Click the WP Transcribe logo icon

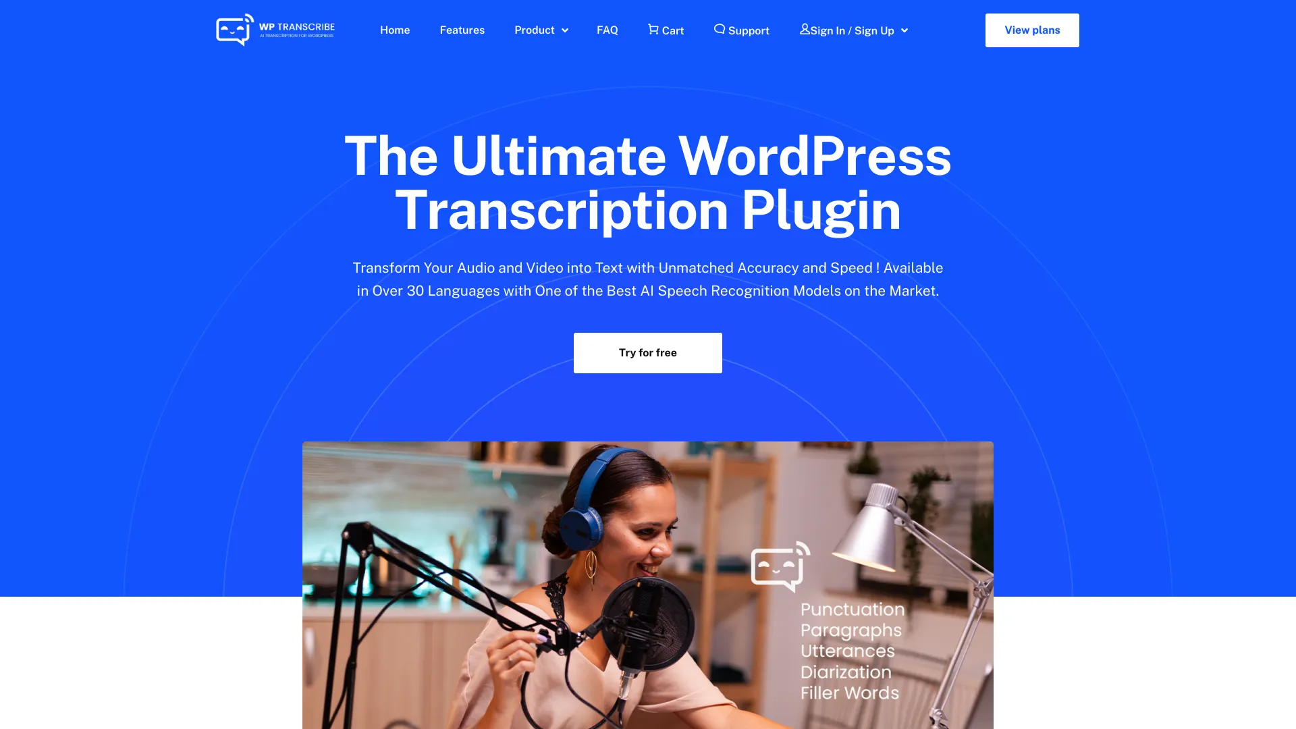(233, 30)
